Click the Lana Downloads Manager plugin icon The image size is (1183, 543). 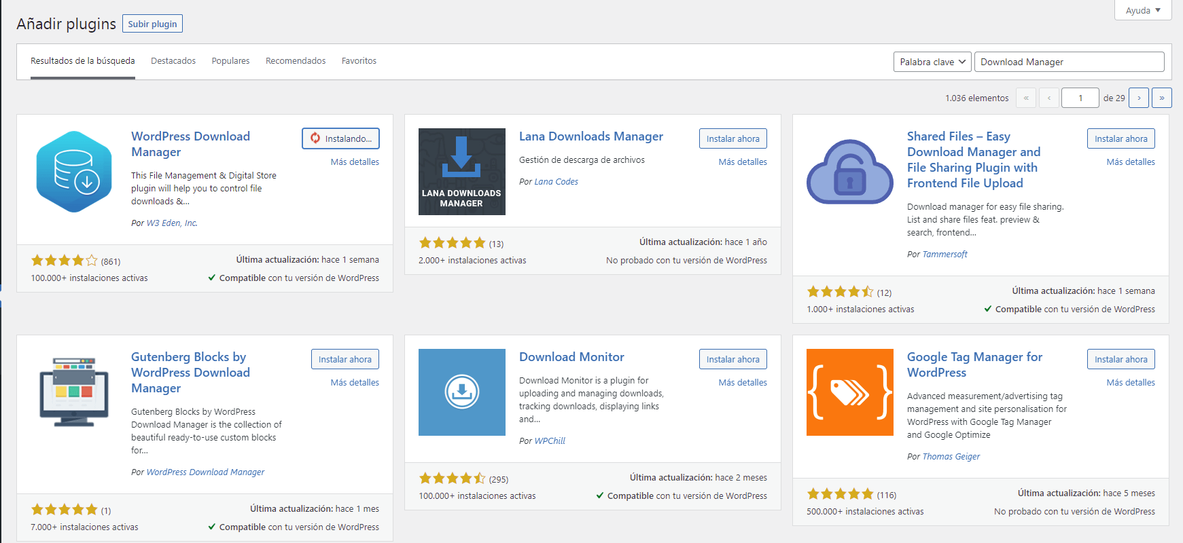click(x=462, y=172)
